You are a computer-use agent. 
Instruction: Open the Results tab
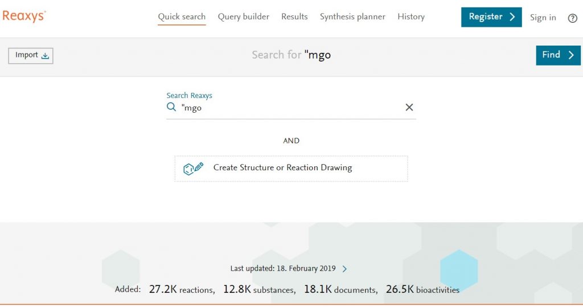[x=294, y=17]
